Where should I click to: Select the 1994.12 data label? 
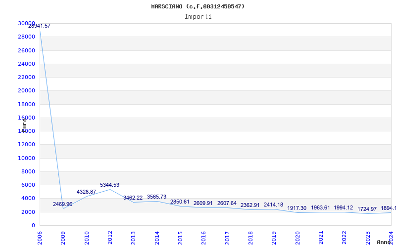pyautogui.click(x=344, y=207)
